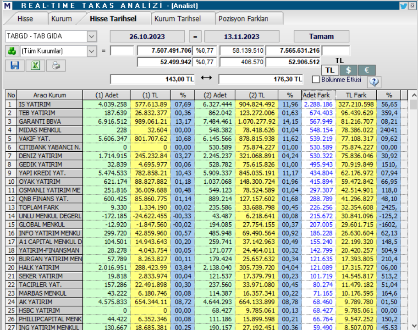The height and width of the screenshot is (330, 418).
Task: Enable the Bölünme Etkisi checkbox
Action: (x=316, y=79)
